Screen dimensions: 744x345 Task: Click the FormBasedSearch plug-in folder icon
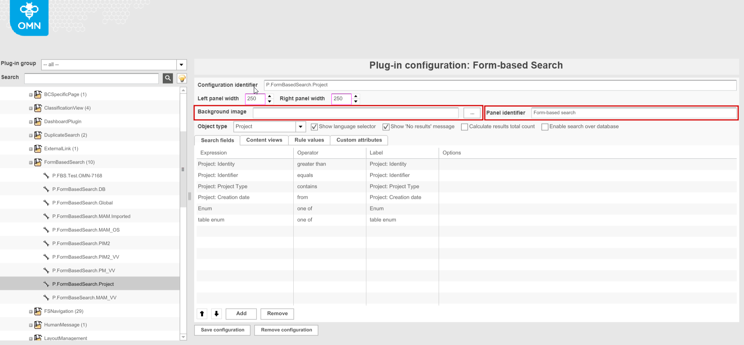click(x=38, y=162)
